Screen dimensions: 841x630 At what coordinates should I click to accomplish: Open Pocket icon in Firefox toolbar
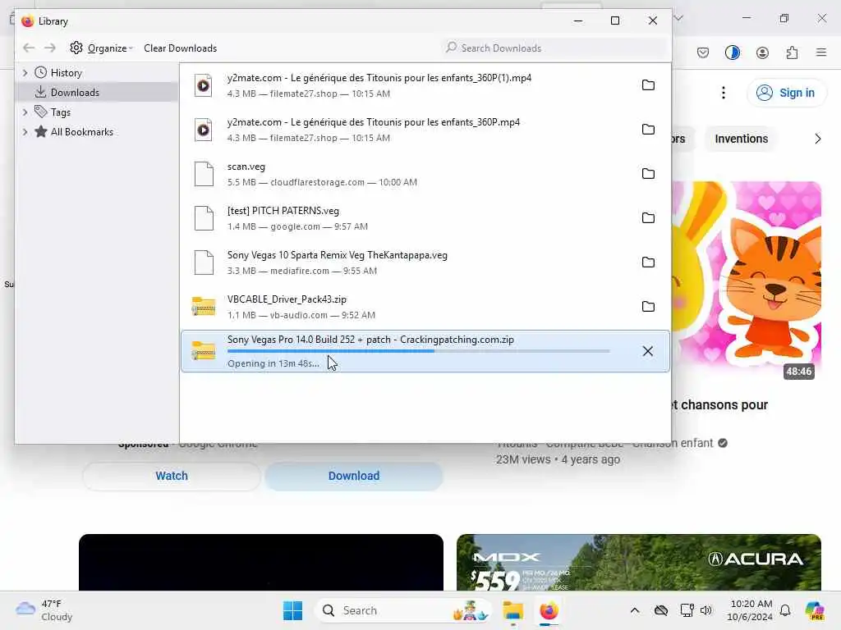(x=703, y=52)
